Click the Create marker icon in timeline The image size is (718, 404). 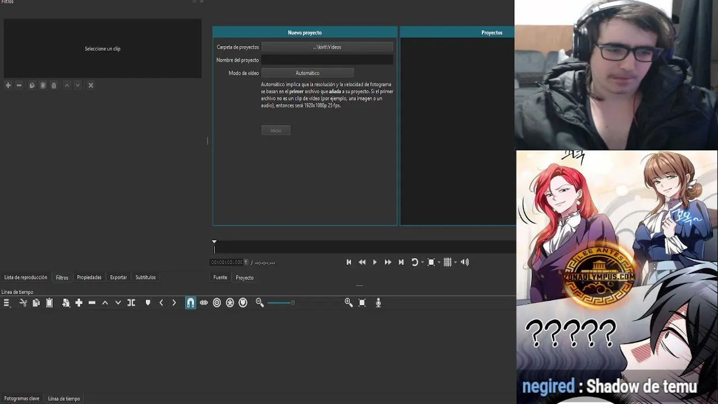click(148, 303)
